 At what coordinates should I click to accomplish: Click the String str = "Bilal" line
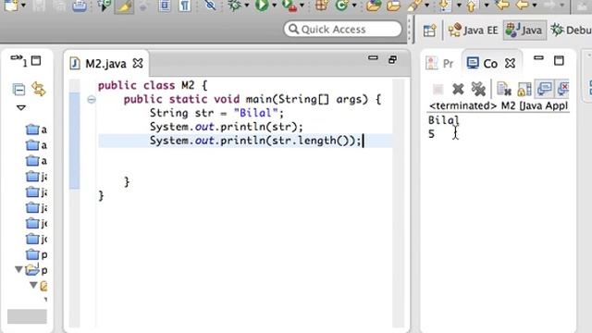pyautogui.click(x=216, y=113)
